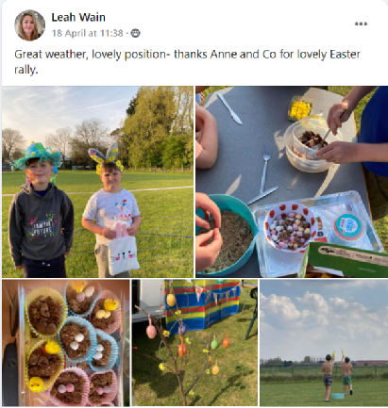
Task: Click the pink hanging egg on tree
Action: (x=151, y=331)
